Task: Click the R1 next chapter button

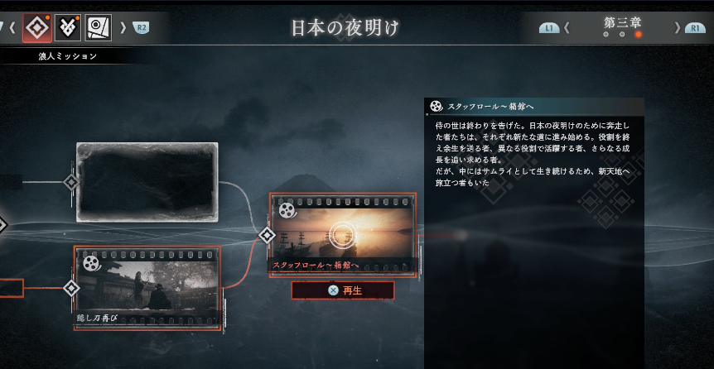Action: click(x=695, y=28)
